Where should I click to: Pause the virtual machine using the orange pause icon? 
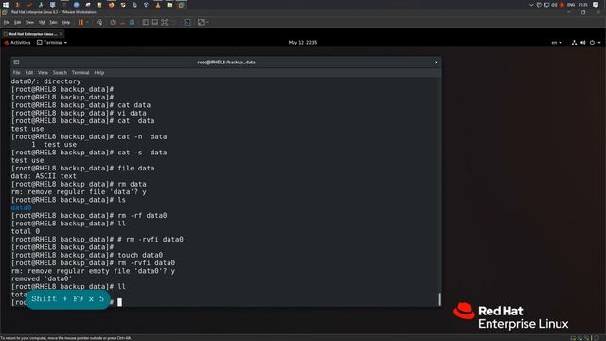pos(80,23)
